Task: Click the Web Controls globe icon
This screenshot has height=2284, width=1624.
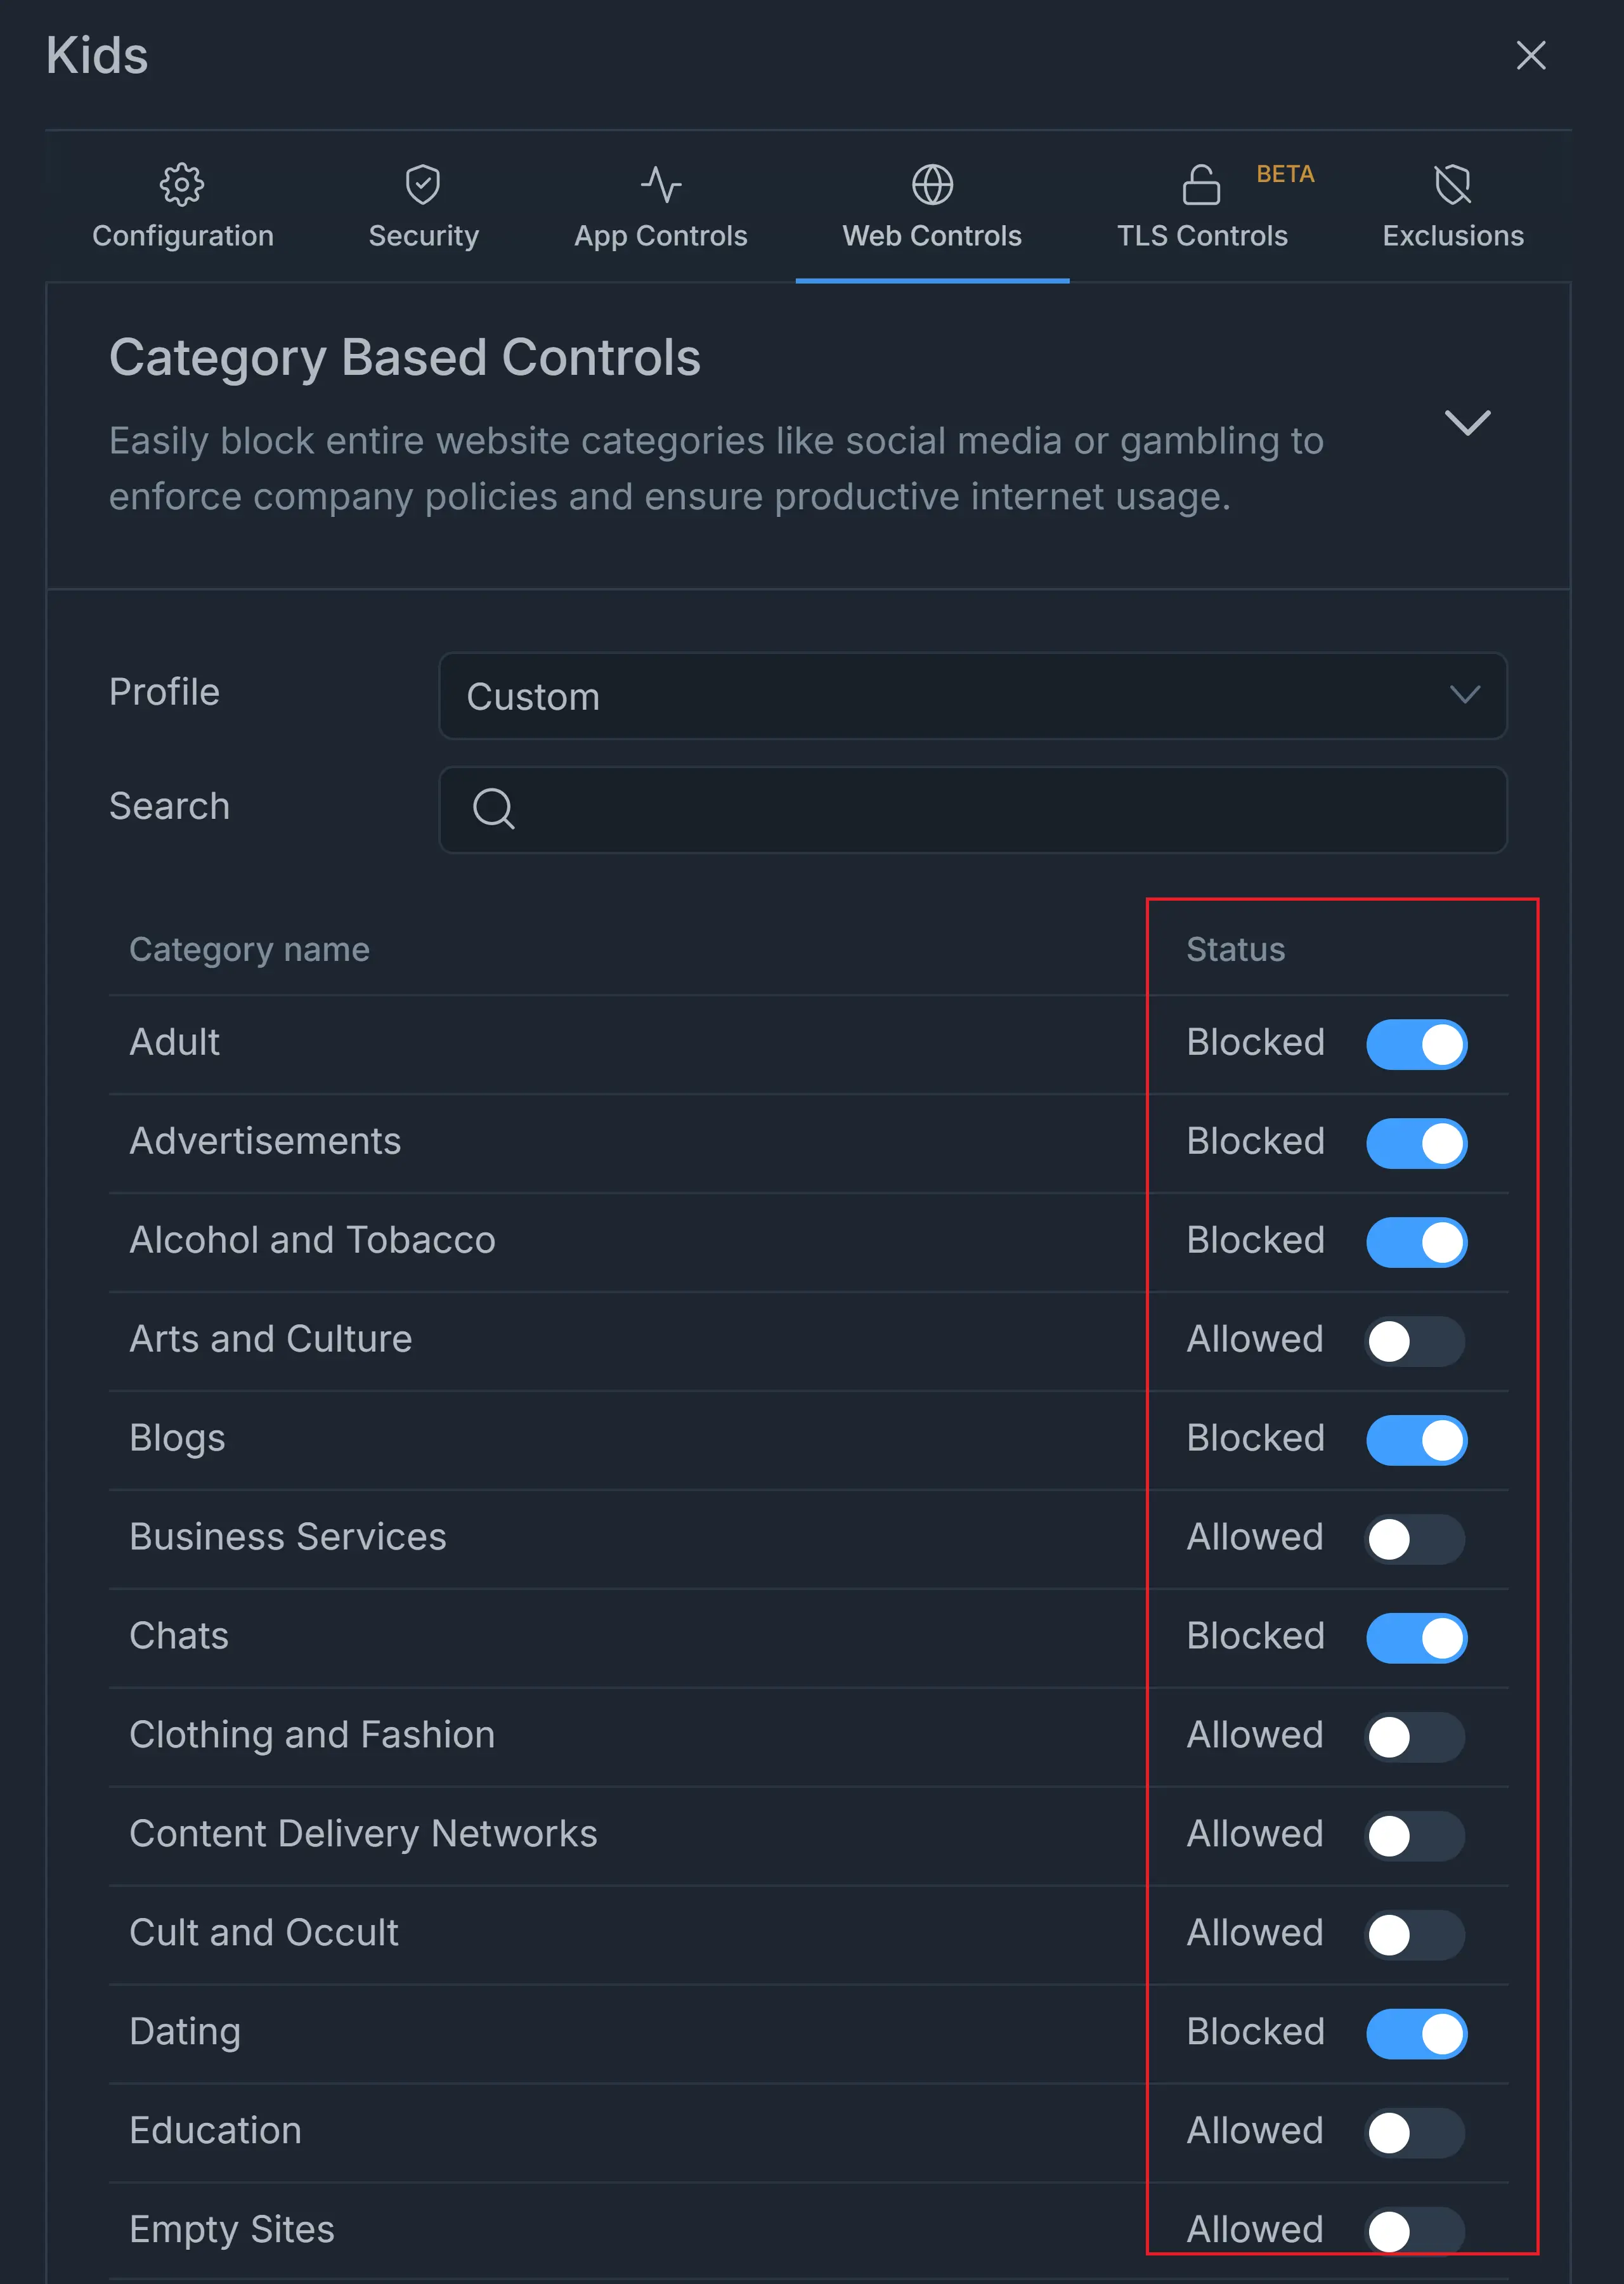Action: (x=932, y=185)
